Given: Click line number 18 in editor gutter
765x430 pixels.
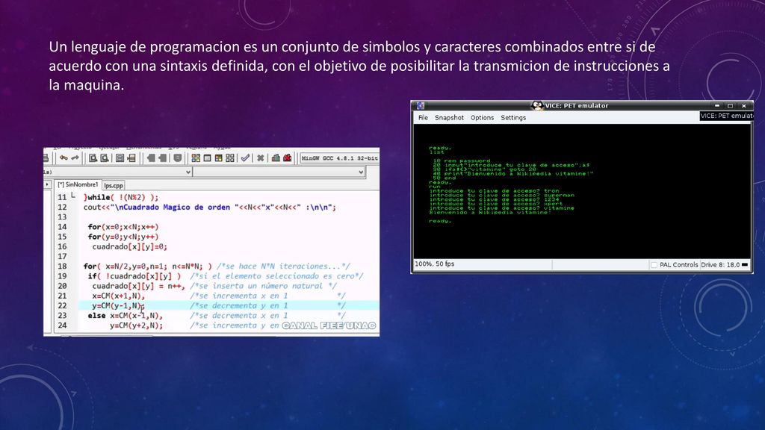Looking at the screenshot, I should click(62, 267).
